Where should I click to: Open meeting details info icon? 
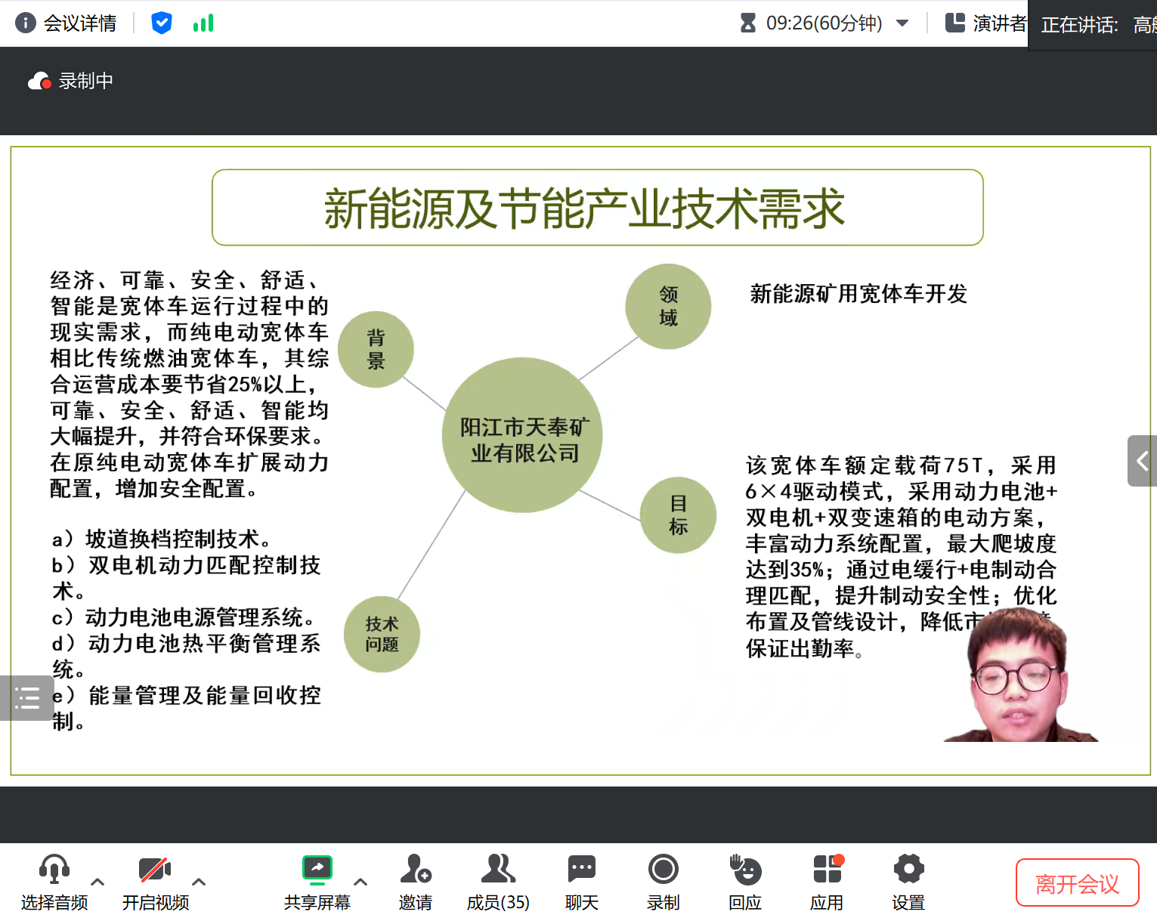pyautogui.click(x=25, y=23)
